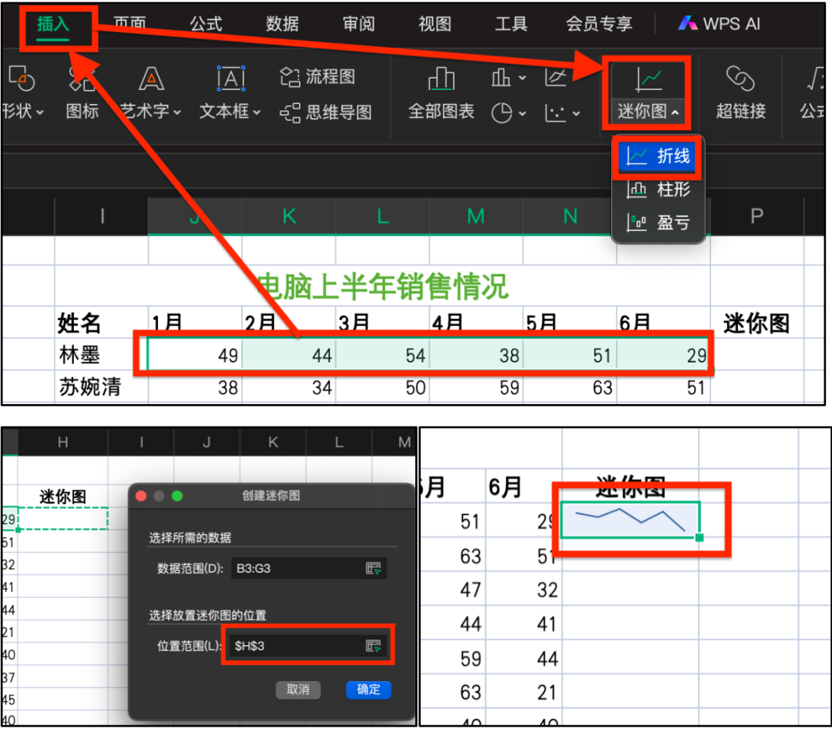Cancel the 创建迷你图 dialog
This screenshot has height=729, width=832.
click(x=298, y=691)
